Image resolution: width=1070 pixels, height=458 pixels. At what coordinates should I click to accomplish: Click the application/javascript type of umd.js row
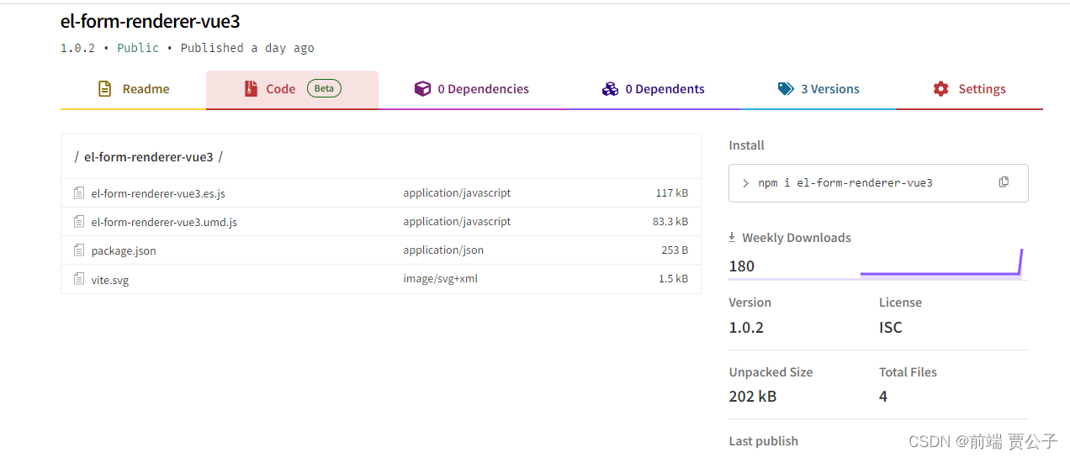pyautogui.click(x=457, y=222)
